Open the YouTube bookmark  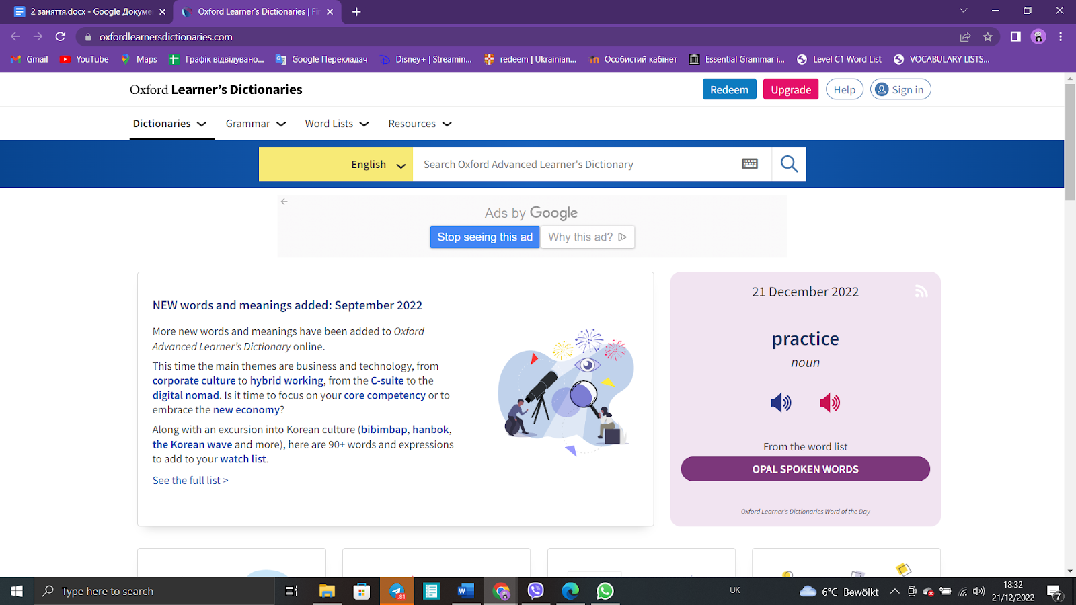[84, 59]
